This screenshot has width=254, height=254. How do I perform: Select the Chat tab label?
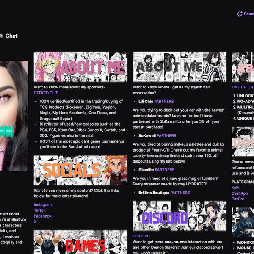point(11,36)
